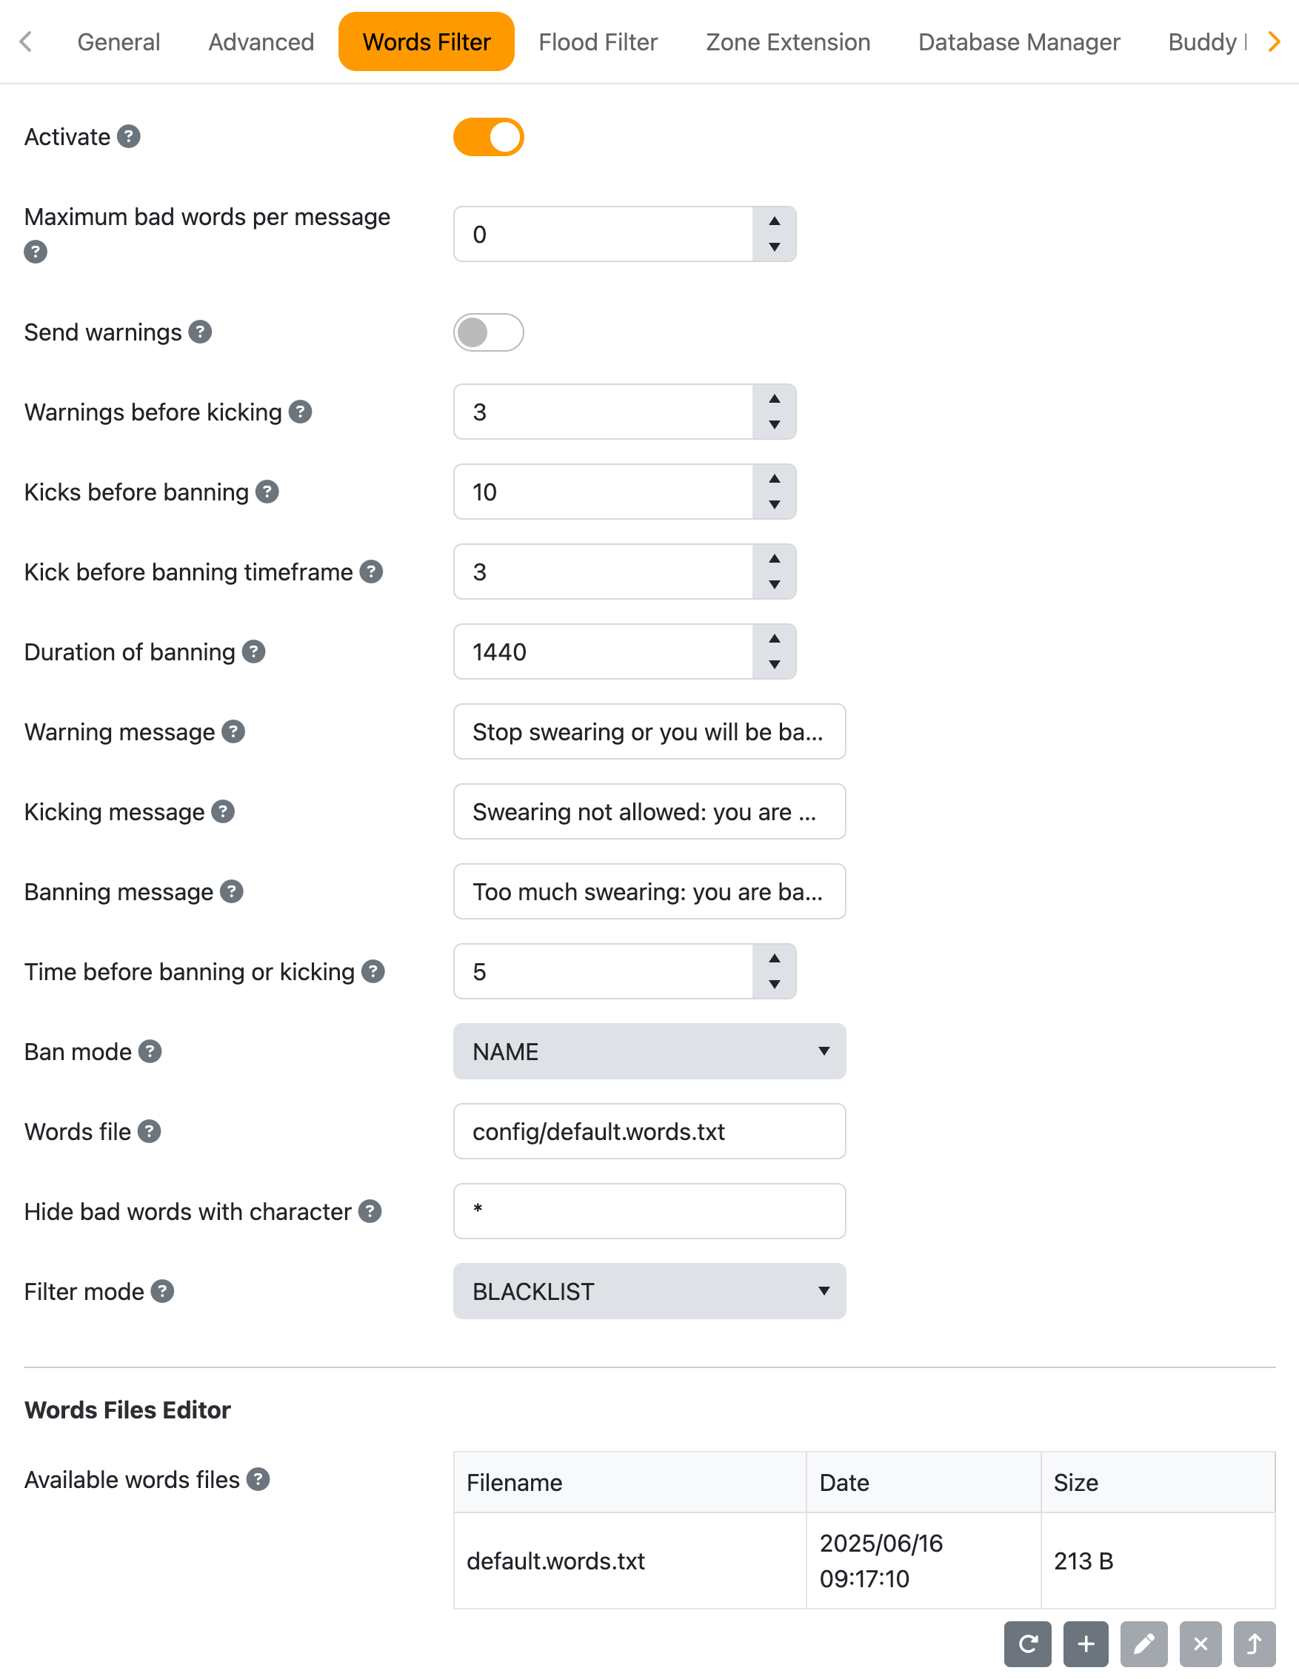Disable the Activate toggle

point(488,136)
